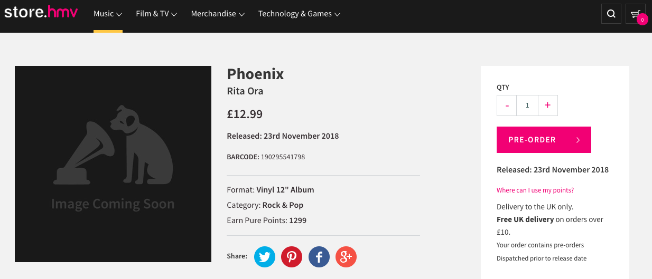Click the Phoenix album title
652x279 pixels.
[255, 74]
